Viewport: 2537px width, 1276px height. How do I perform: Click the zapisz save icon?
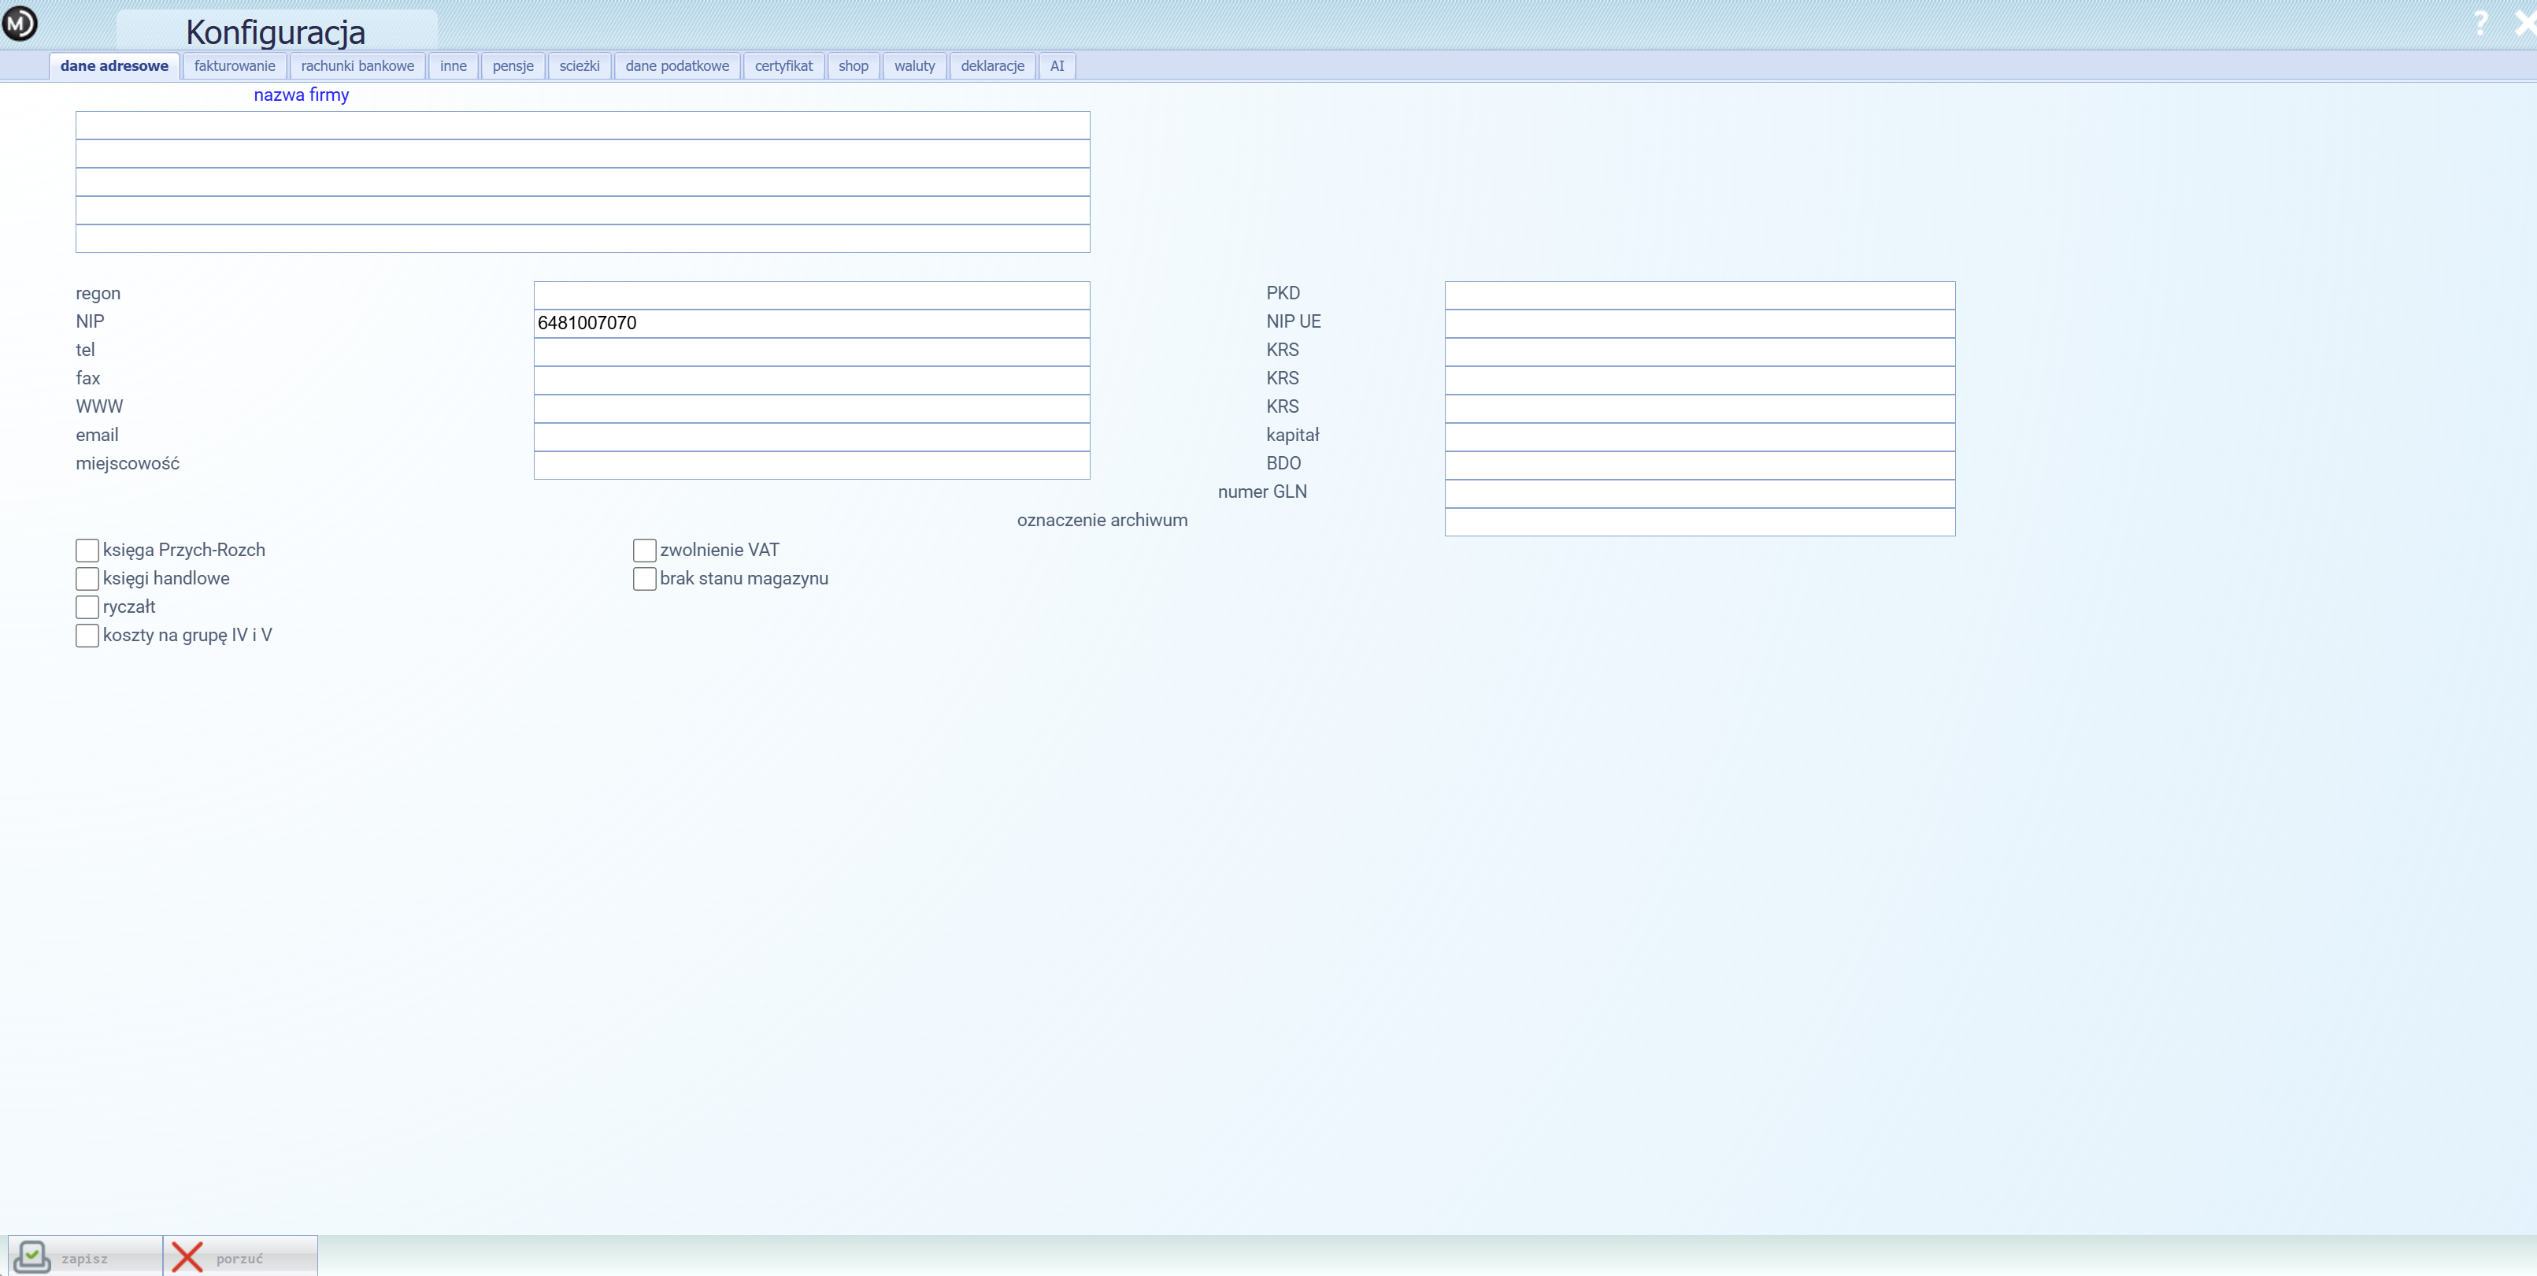32,1256
